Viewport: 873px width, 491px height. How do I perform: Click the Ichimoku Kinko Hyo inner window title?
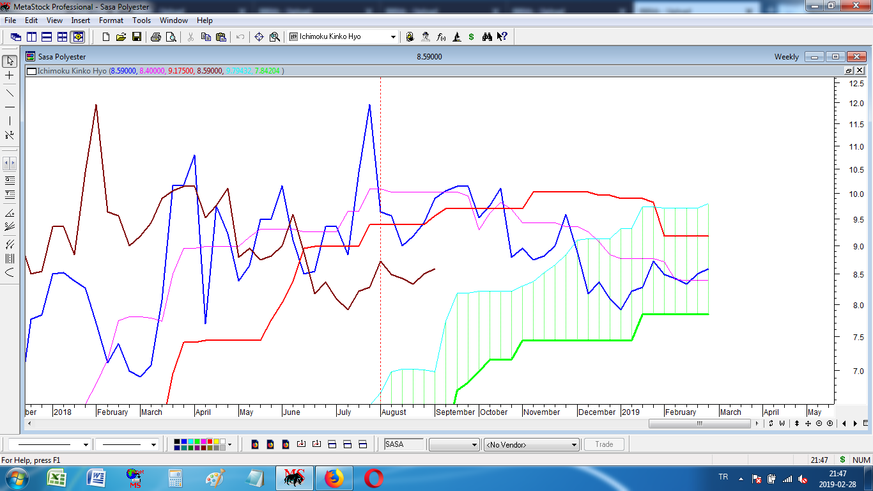point(72,70)
